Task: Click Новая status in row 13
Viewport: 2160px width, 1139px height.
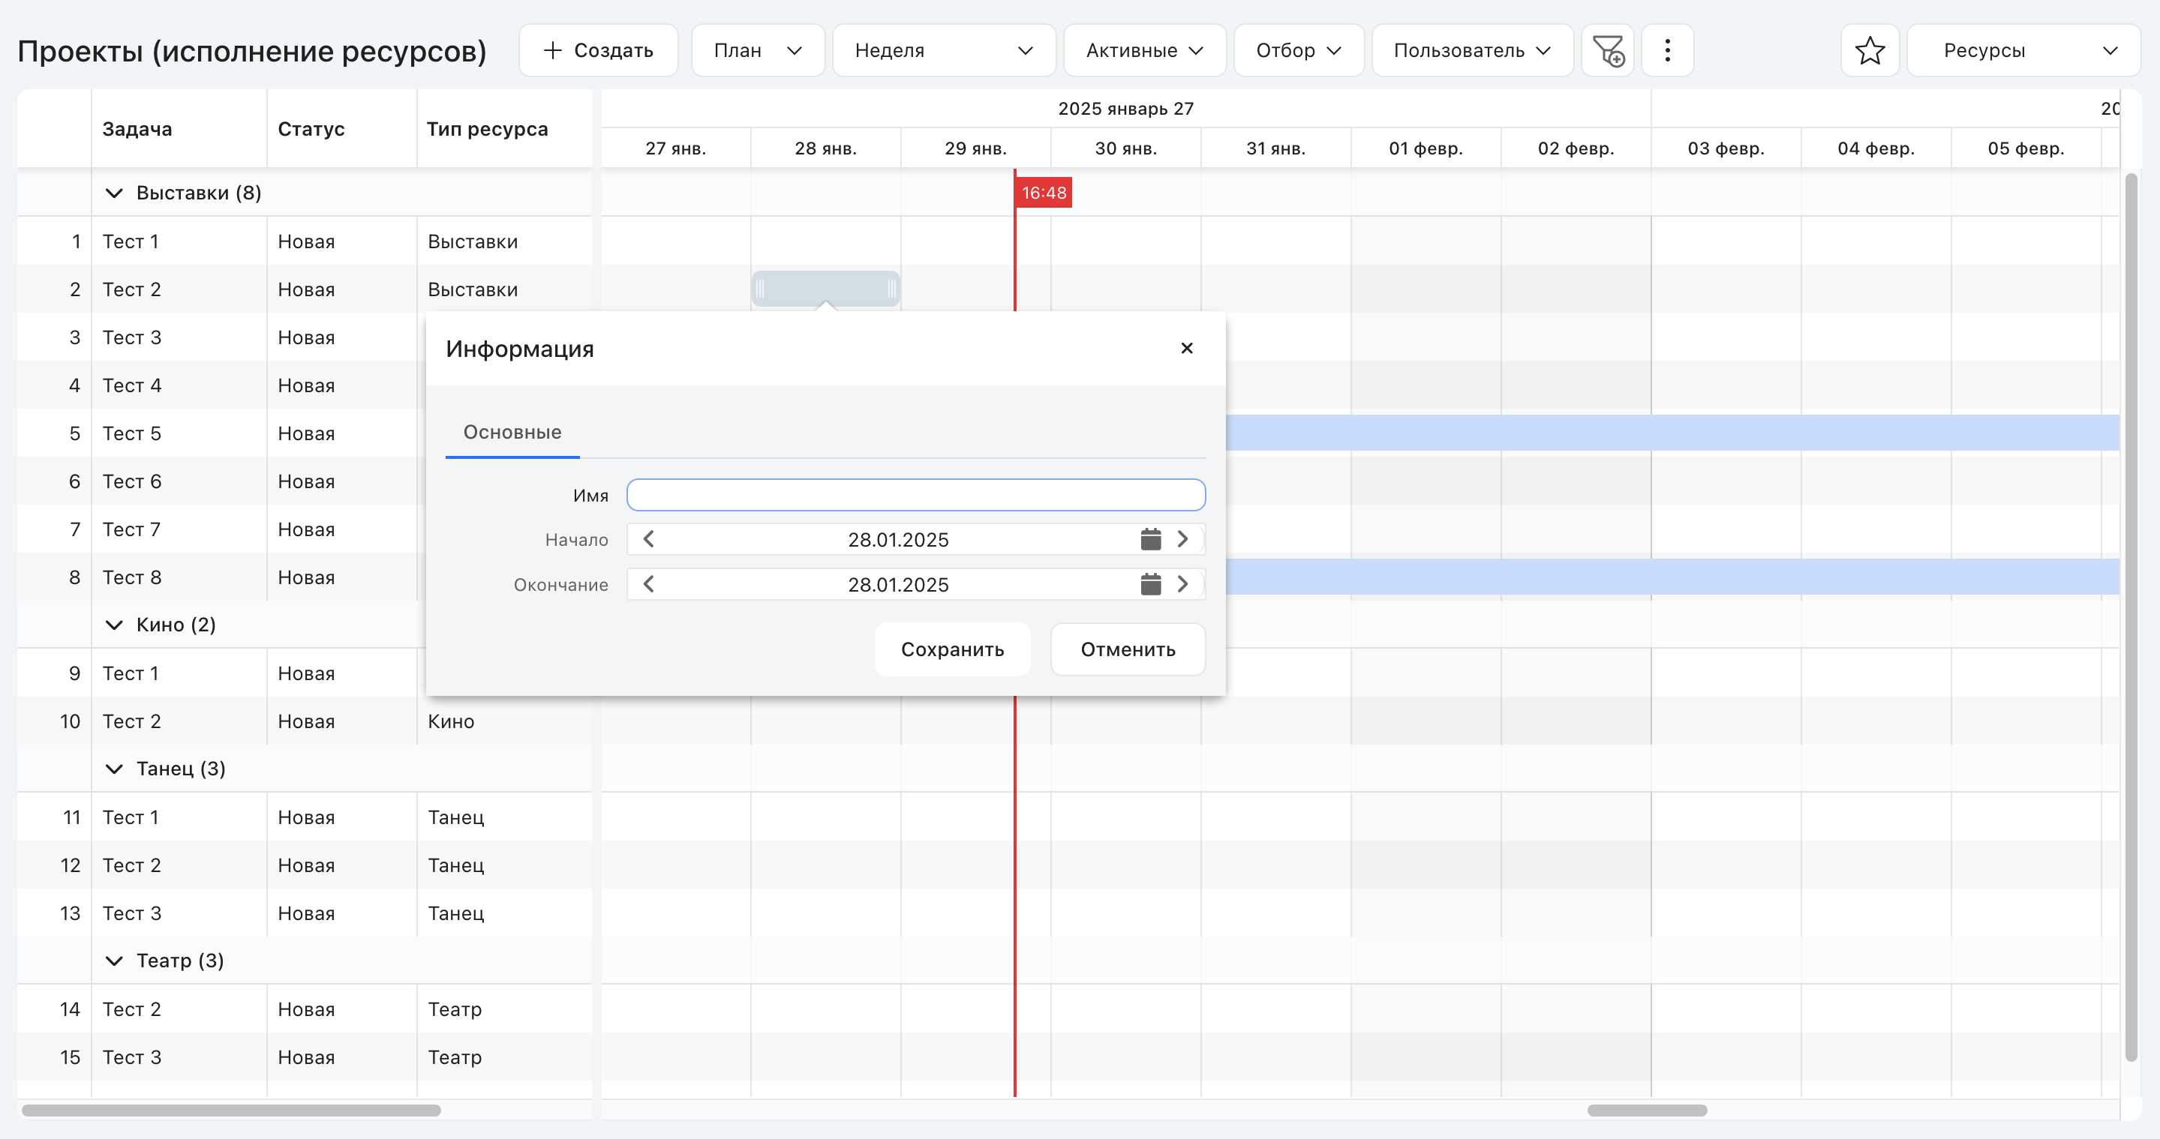Action: (306, 913)
